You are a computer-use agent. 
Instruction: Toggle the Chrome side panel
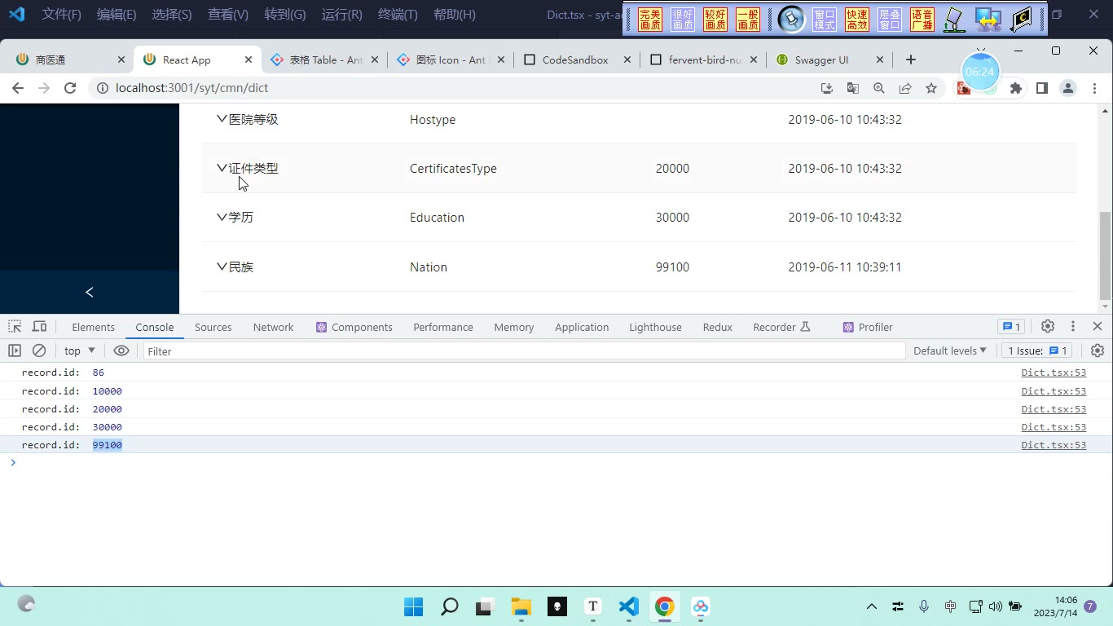[1042, 88]
